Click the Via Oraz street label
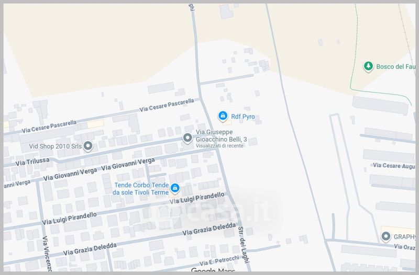 pyautogui.click(x=405, y=247)
